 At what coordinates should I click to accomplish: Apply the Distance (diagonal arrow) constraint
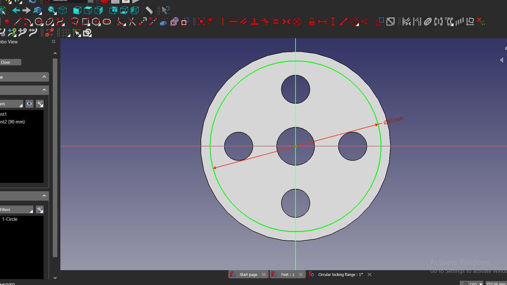coord(343,22)
